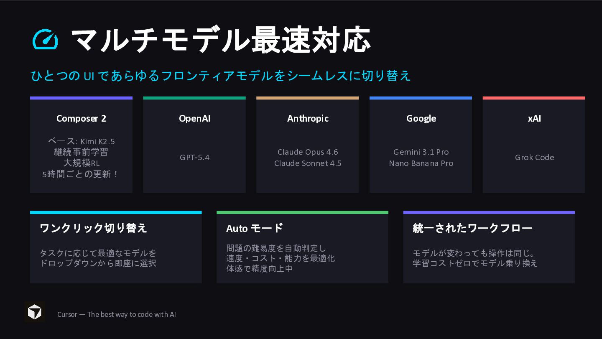The width and height of the screenshot is (602, 339).
Task: Click the Grok Code model name
Action: click(x=534, y=158)
